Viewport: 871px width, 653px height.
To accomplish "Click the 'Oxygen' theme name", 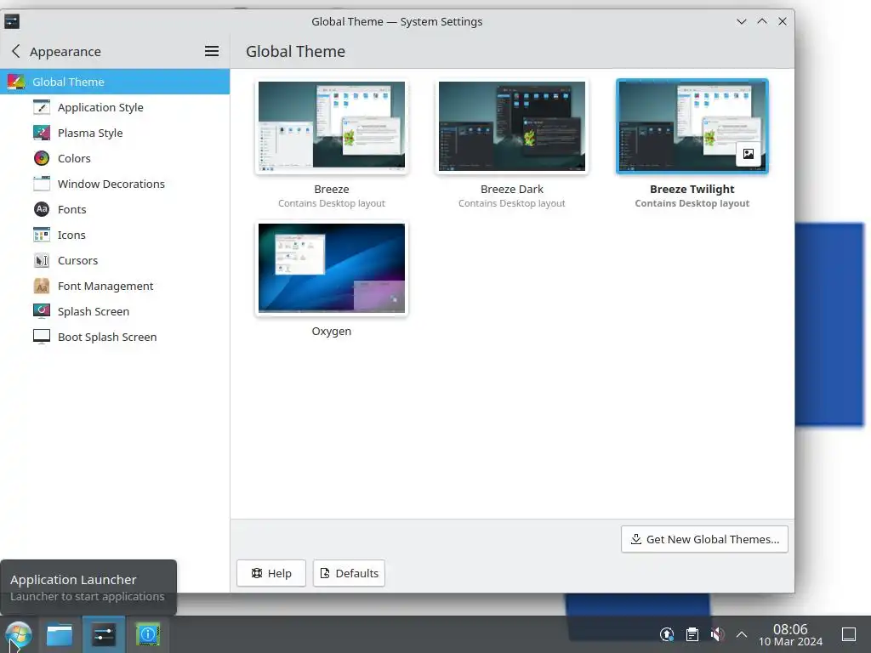I will 332,332.
